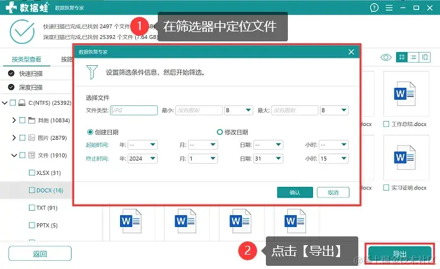Open the start time day dropdown
This screenshot has width=440, height=269.
[268, 145]
